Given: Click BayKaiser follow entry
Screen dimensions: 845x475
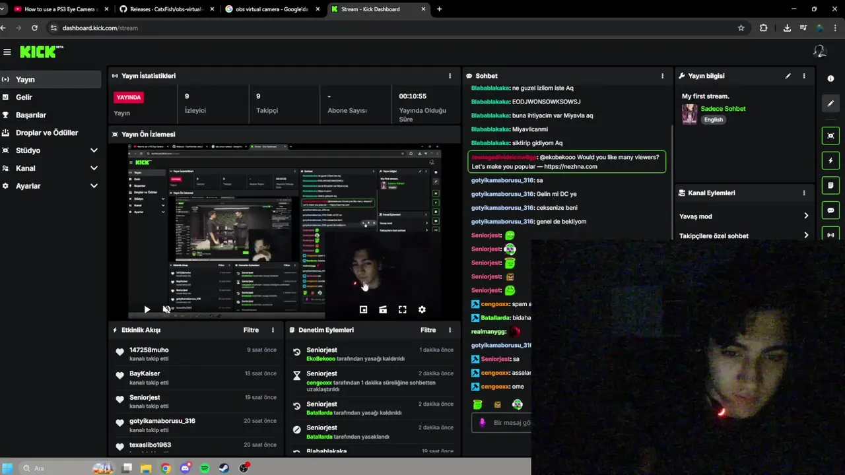Looking at the screenshot, I should click(145, 373).
